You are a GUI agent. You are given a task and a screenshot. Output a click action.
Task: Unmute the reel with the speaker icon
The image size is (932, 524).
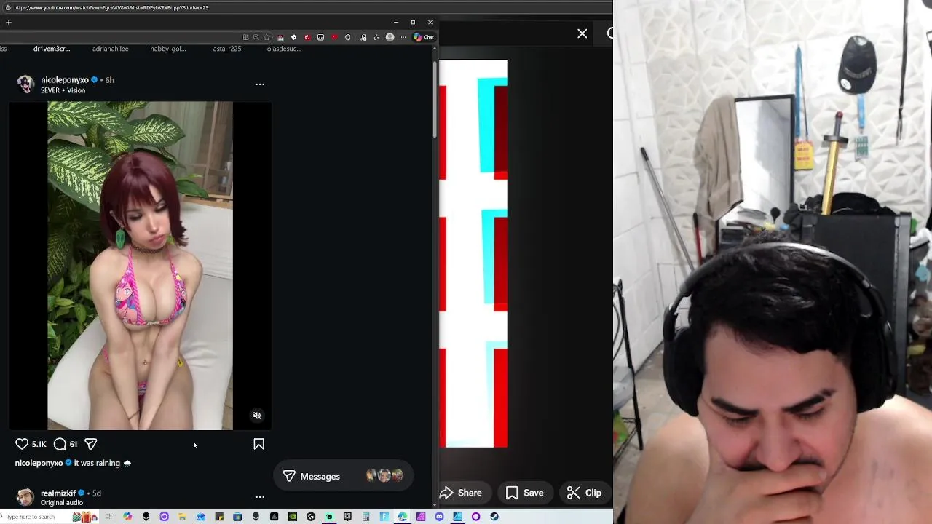point(256,416)
